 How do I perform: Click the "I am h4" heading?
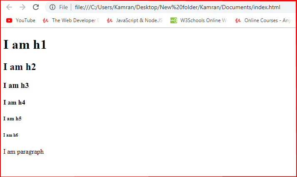14,102
